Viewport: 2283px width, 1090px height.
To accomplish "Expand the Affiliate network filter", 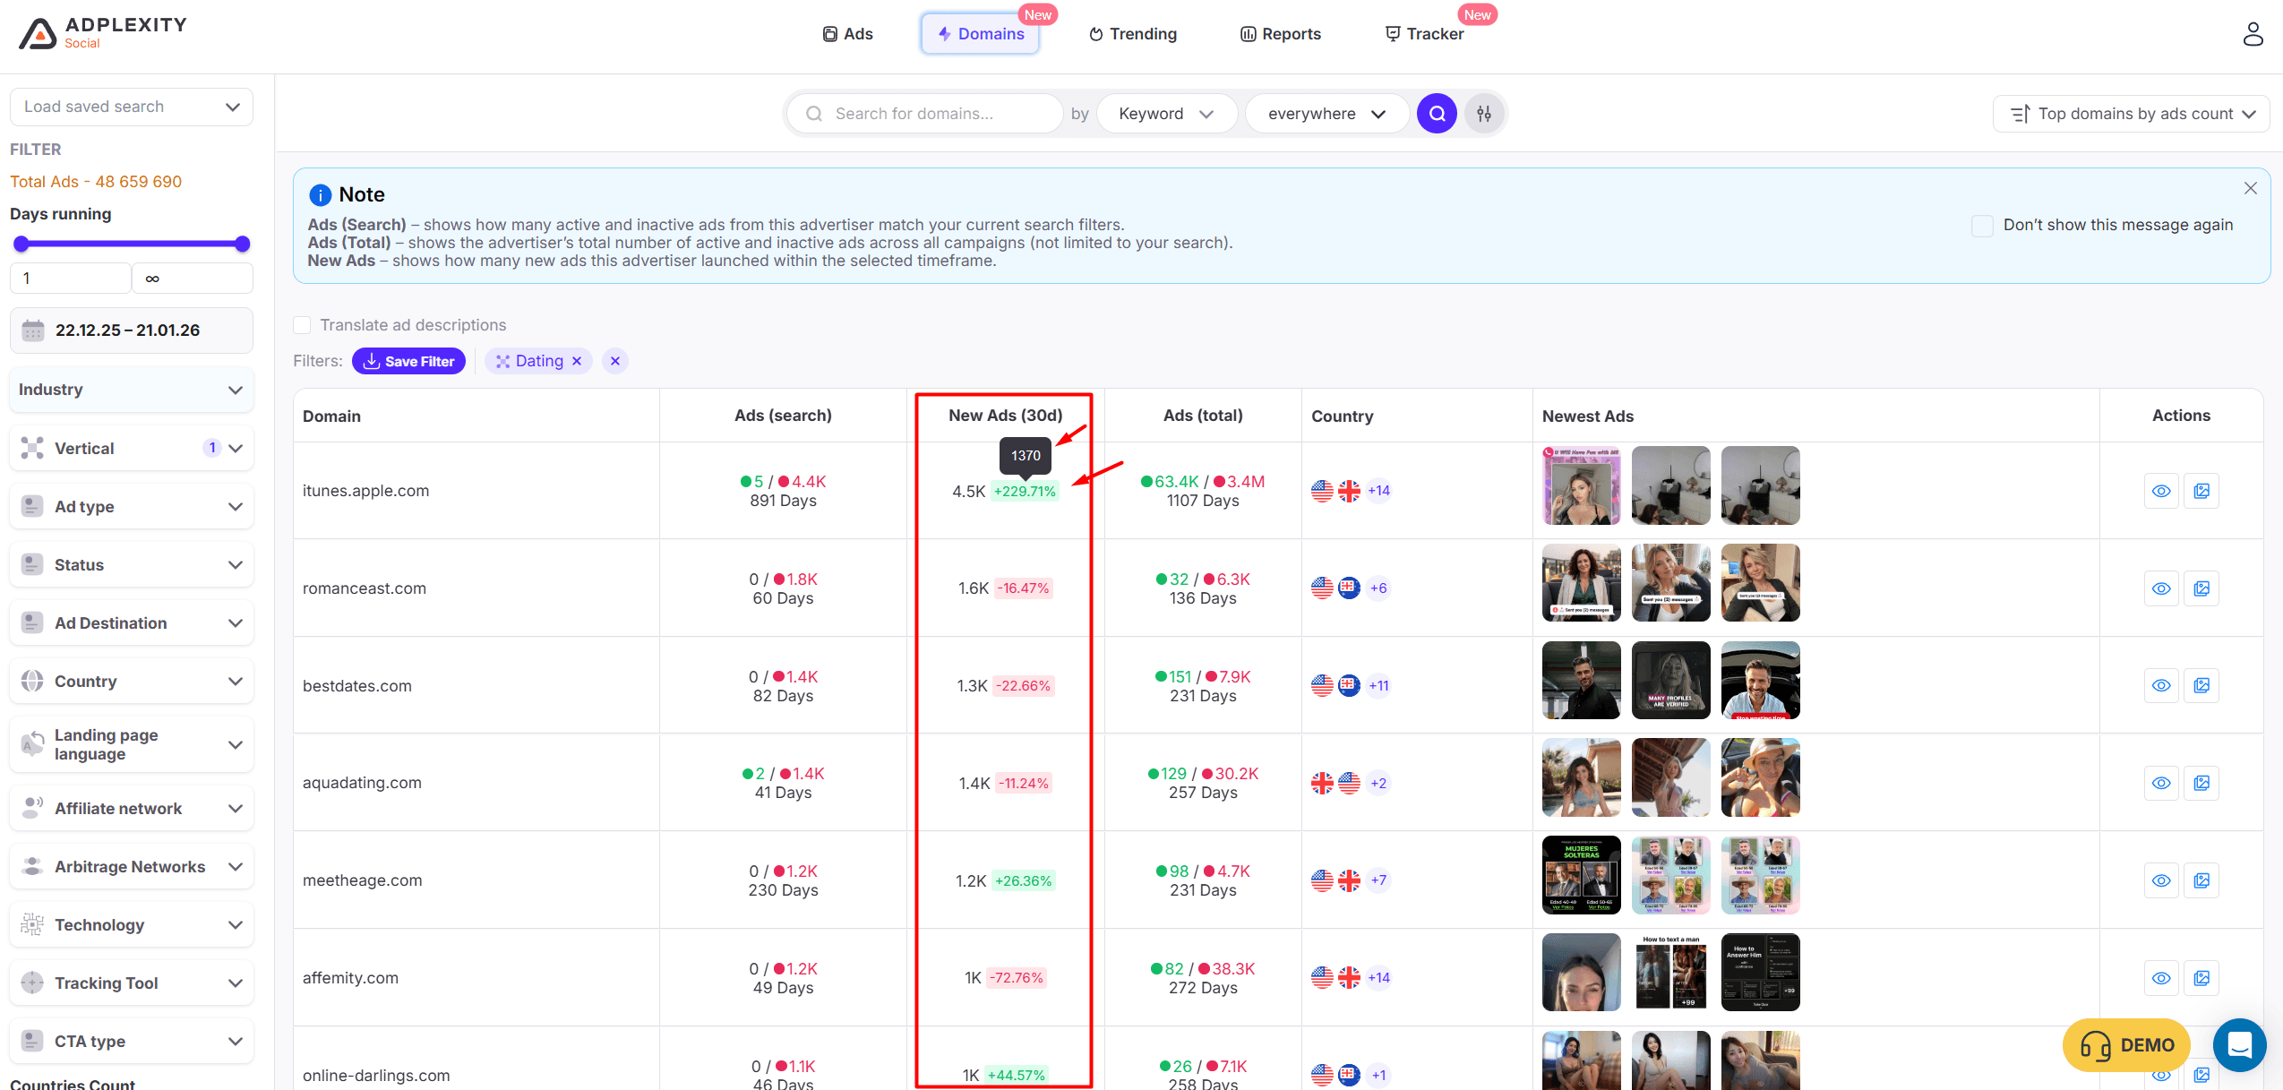I will pos(131,809).
